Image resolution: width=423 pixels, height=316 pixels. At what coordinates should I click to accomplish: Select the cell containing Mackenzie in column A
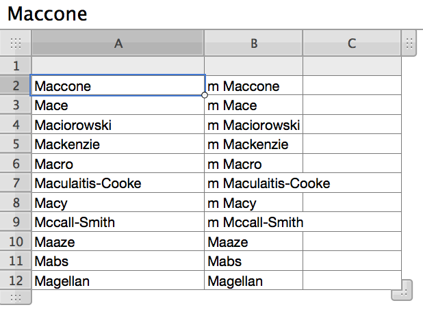(x=118, y=144)
